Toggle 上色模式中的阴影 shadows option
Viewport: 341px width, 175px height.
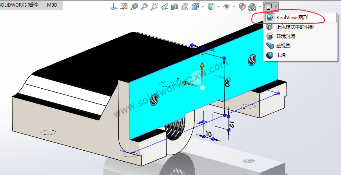301,27
